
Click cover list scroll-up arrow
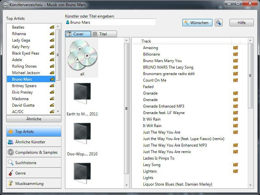point(126,40)
